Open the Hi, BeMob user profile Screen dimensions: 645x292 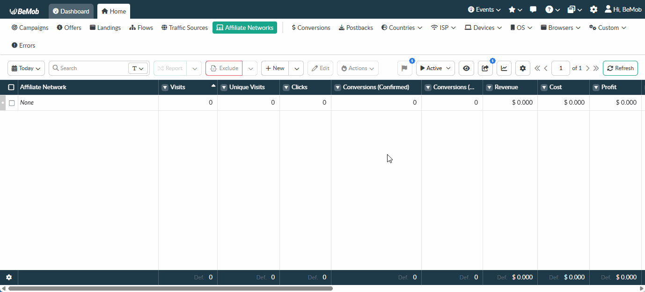click(x=623, y=9)
